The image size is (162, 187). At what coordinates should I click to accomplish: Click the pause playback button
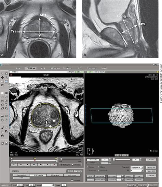tap(34, 165)
